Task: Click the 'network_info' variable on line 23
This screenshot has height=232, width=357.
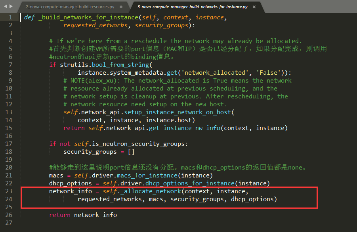Action: point(71,191)
